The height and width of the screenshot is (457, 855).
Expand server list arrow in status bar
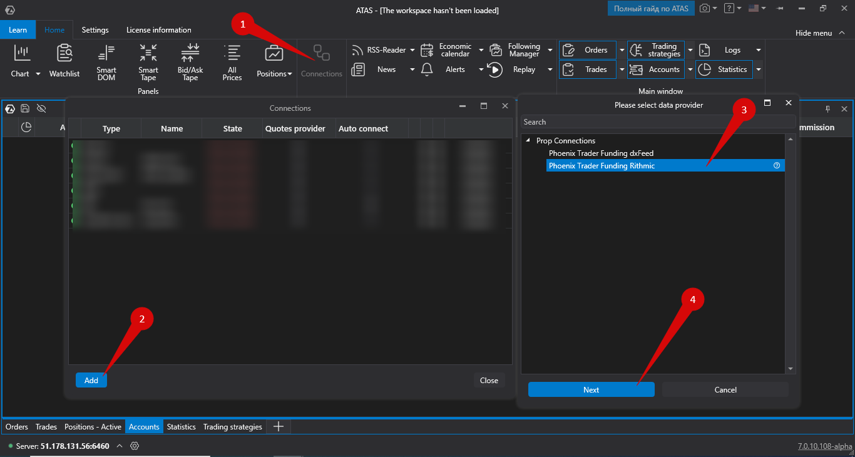coord(120,446)
